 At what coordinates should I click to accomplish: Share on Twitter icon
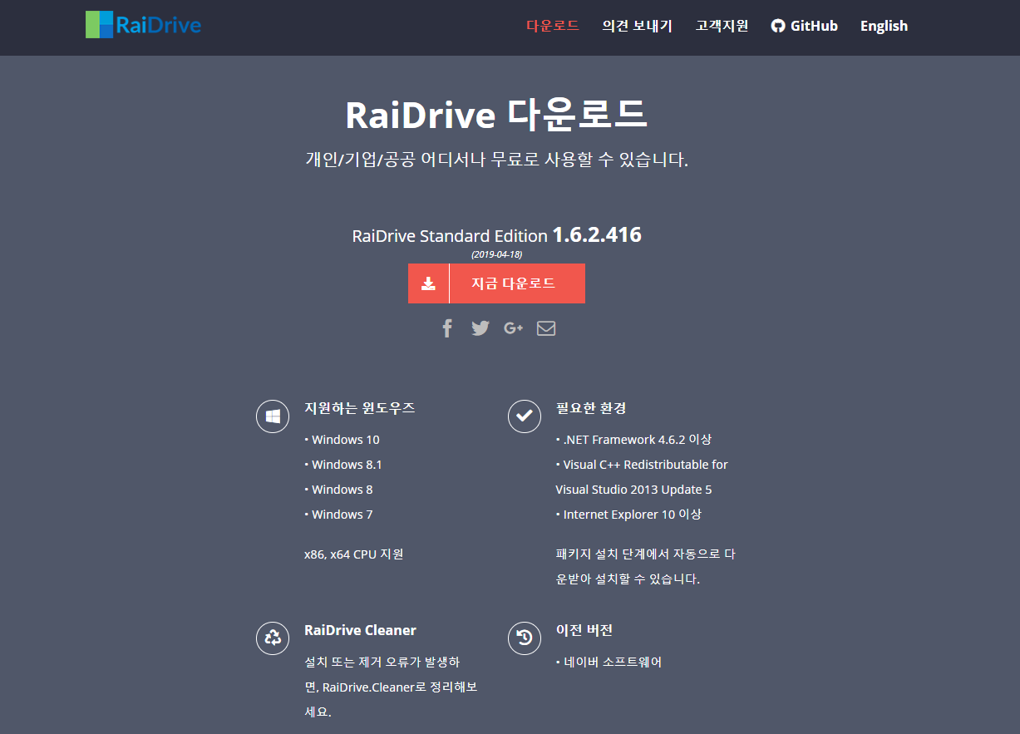tap(480, 328)
